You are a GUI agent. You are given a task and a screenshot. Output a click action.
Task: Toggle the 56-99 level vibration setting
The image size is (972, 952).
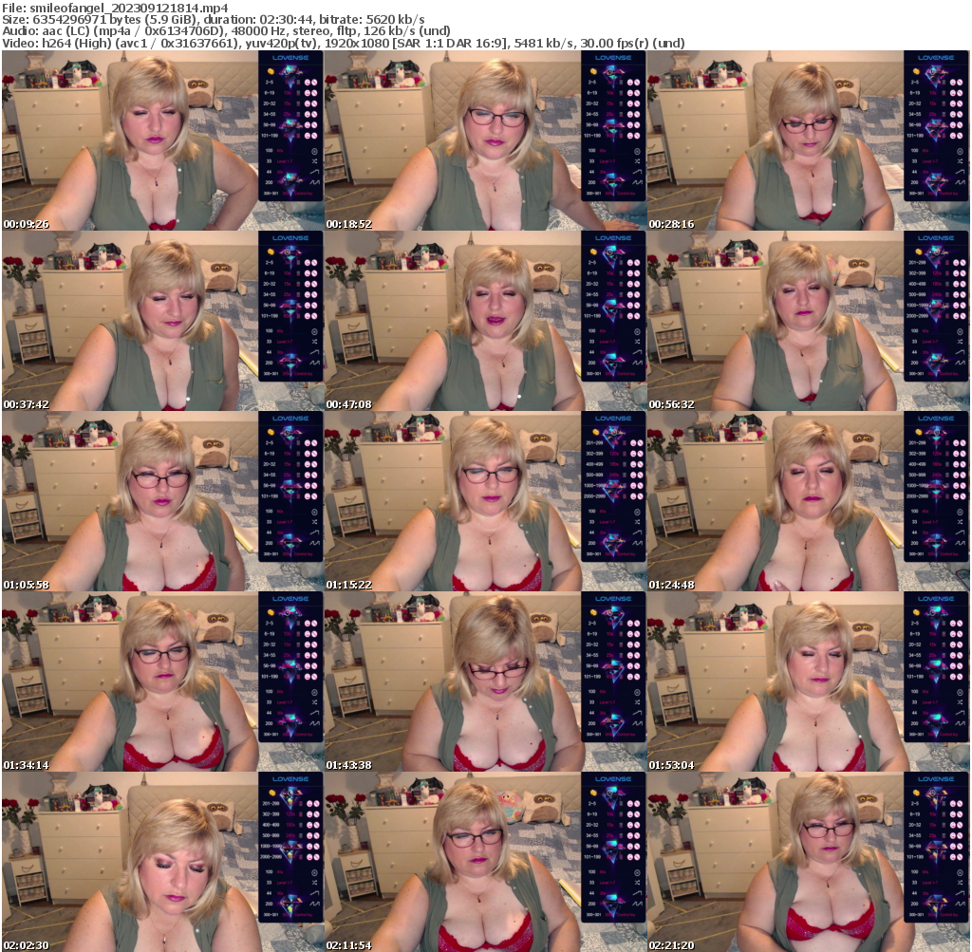point(308,124)
